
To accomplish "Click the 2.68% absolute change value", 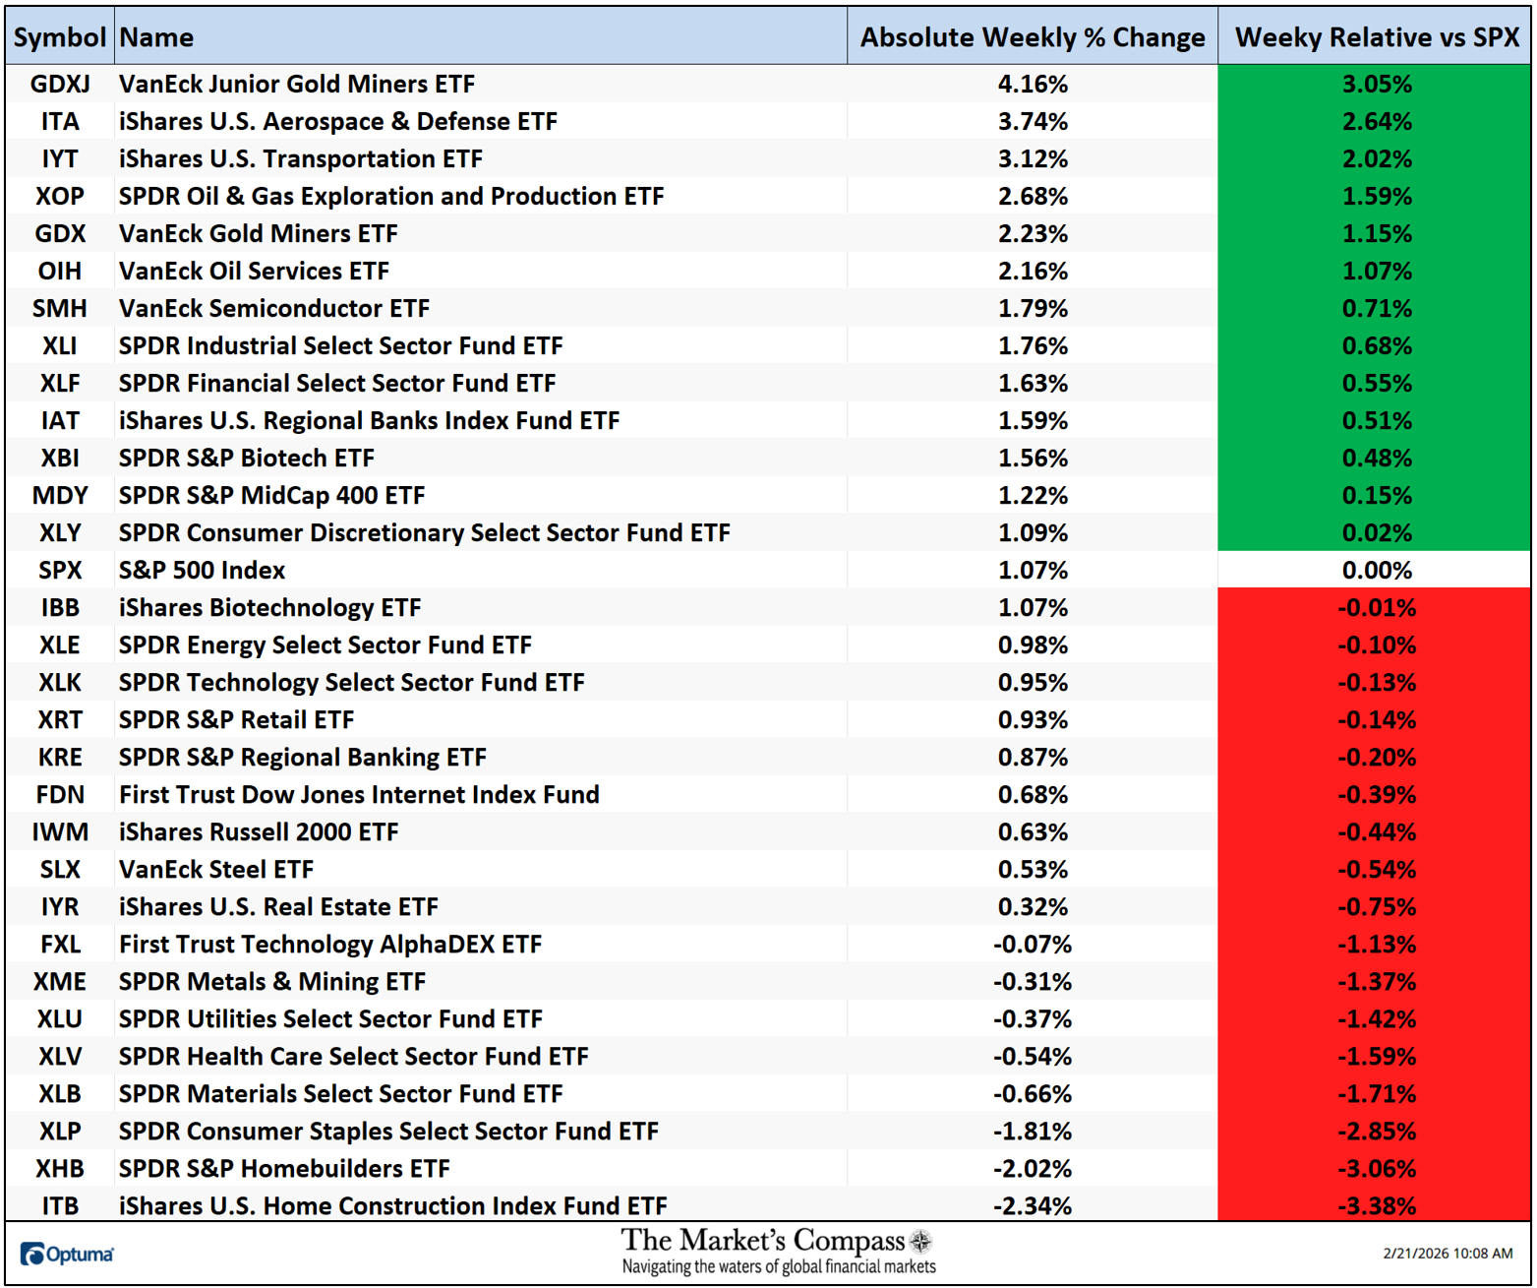I will pyautogui.click(x=1033, y=196).
